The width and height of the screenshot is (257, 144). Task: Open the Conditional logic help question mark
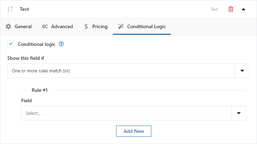click(61, 44)
